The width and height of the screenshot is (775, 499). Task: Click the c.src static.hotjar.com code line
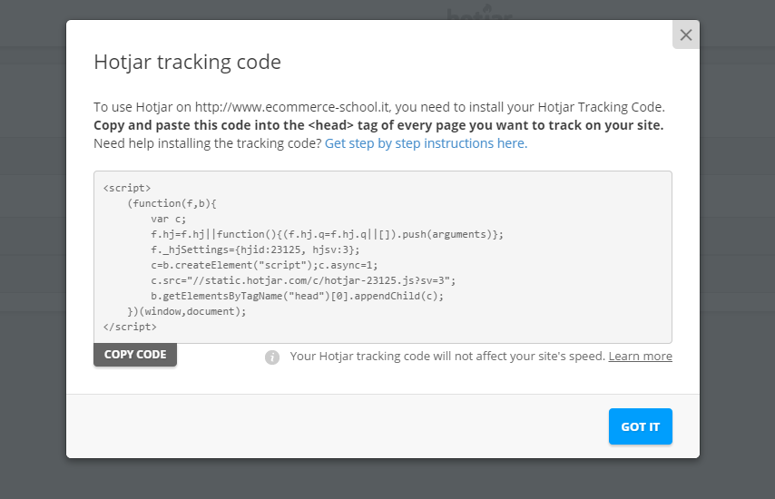(x=303, y=280)
